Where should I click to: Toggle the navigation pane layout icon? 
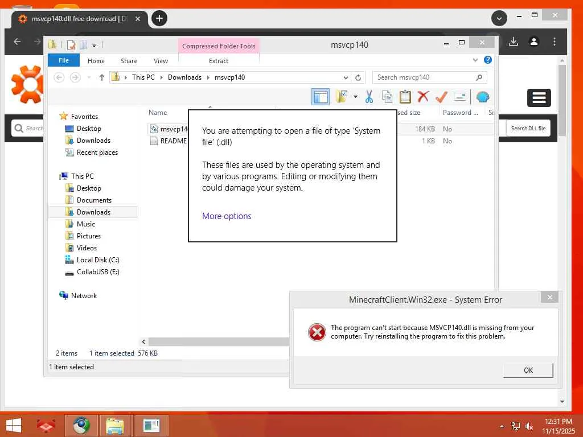tap(320, 97)
